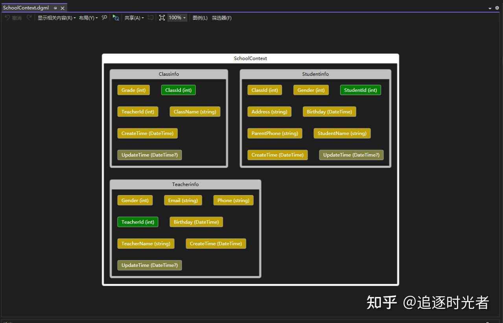This screenshot has height=323, width=503.
Task: Select the green StudentId (int) node
Action: (x=360, y=90)
